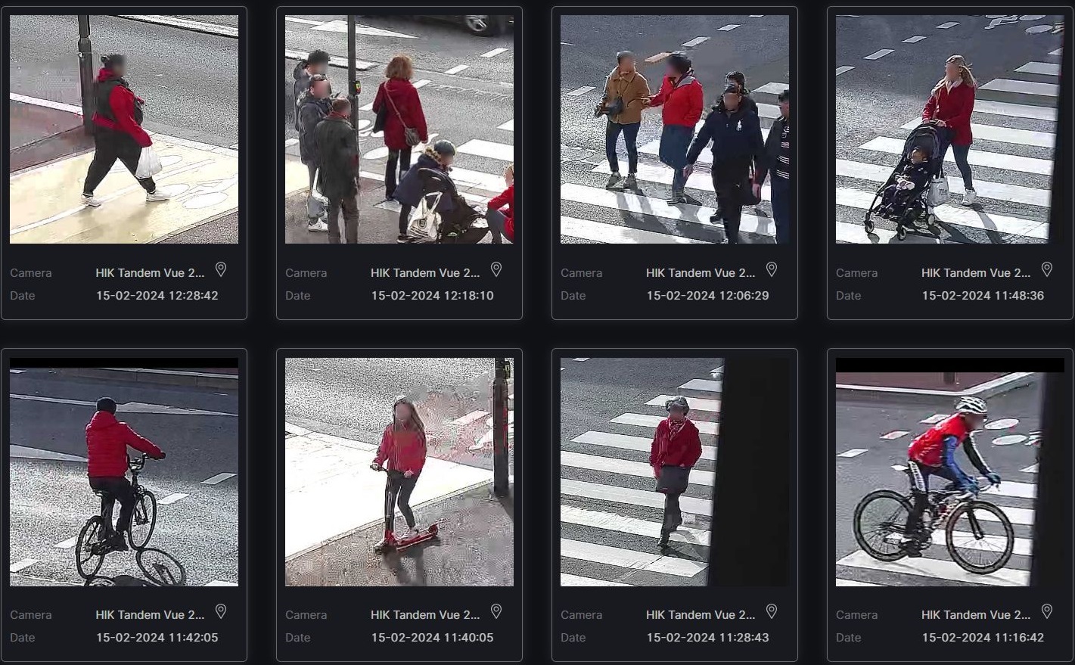Open the pedestrian thumbnail from 11:28:43
1075x665 pixels.
click(x=675, y=472)
